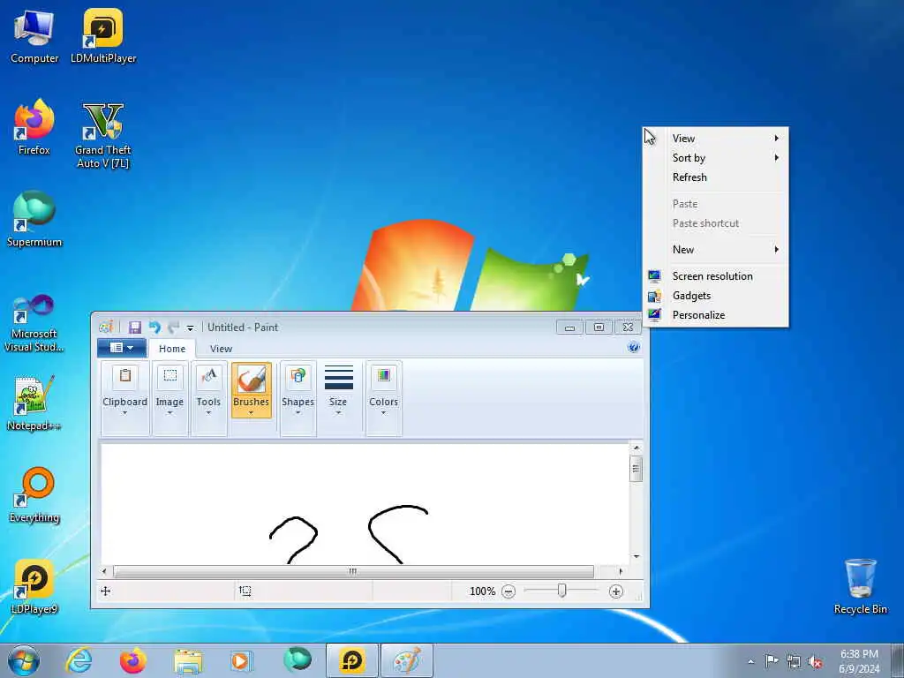Choose Screen resolution in context menu
Image resolution: width=904 pixels, height=678 pixels.
[715, 276]
